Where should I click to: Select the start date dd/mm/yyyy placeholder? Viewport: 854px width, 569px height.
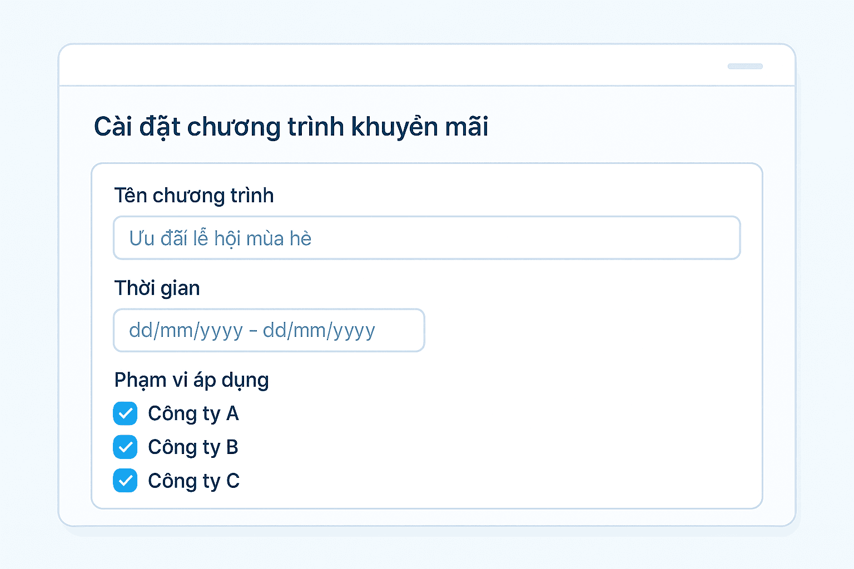[186, 331]
